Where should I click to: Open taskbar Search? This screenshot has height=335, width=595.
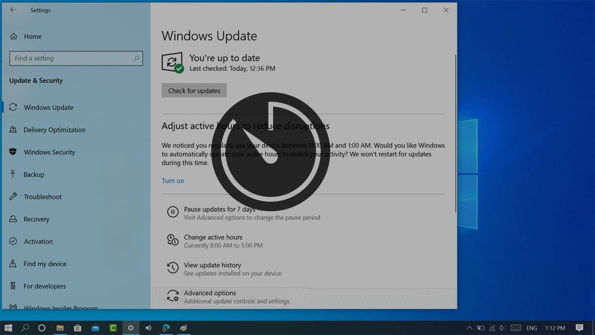coord(25,328)
